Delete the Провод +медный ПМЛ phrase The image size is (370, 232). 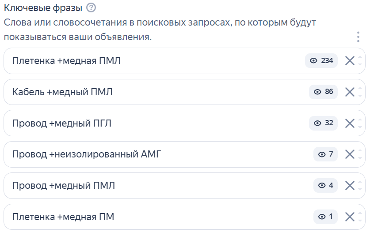pyautogui.click(x=350, y=186)
